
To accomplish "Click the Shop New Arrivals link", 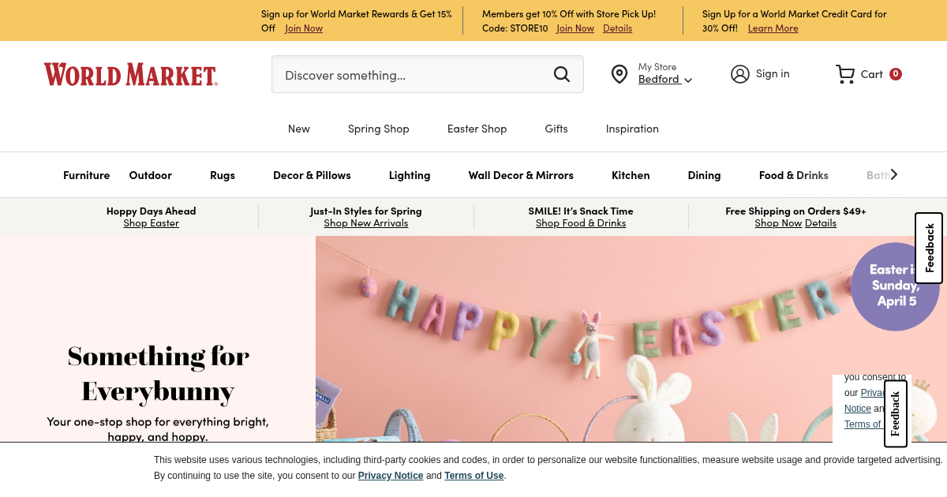I will [x=366, y=223].
